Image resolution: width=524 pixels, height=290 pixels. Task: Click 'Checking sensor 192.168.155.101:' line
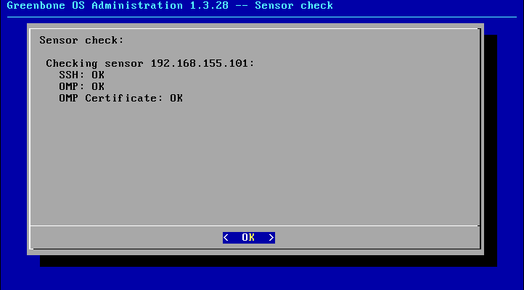pyautogui.click(x=150, y=63)
